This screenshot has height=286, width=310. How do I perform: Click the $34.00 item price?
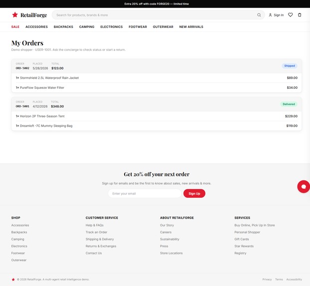click(292, 87)
